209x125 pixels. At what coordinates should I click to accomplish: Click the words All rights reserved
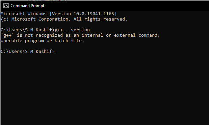pos(100,19)
